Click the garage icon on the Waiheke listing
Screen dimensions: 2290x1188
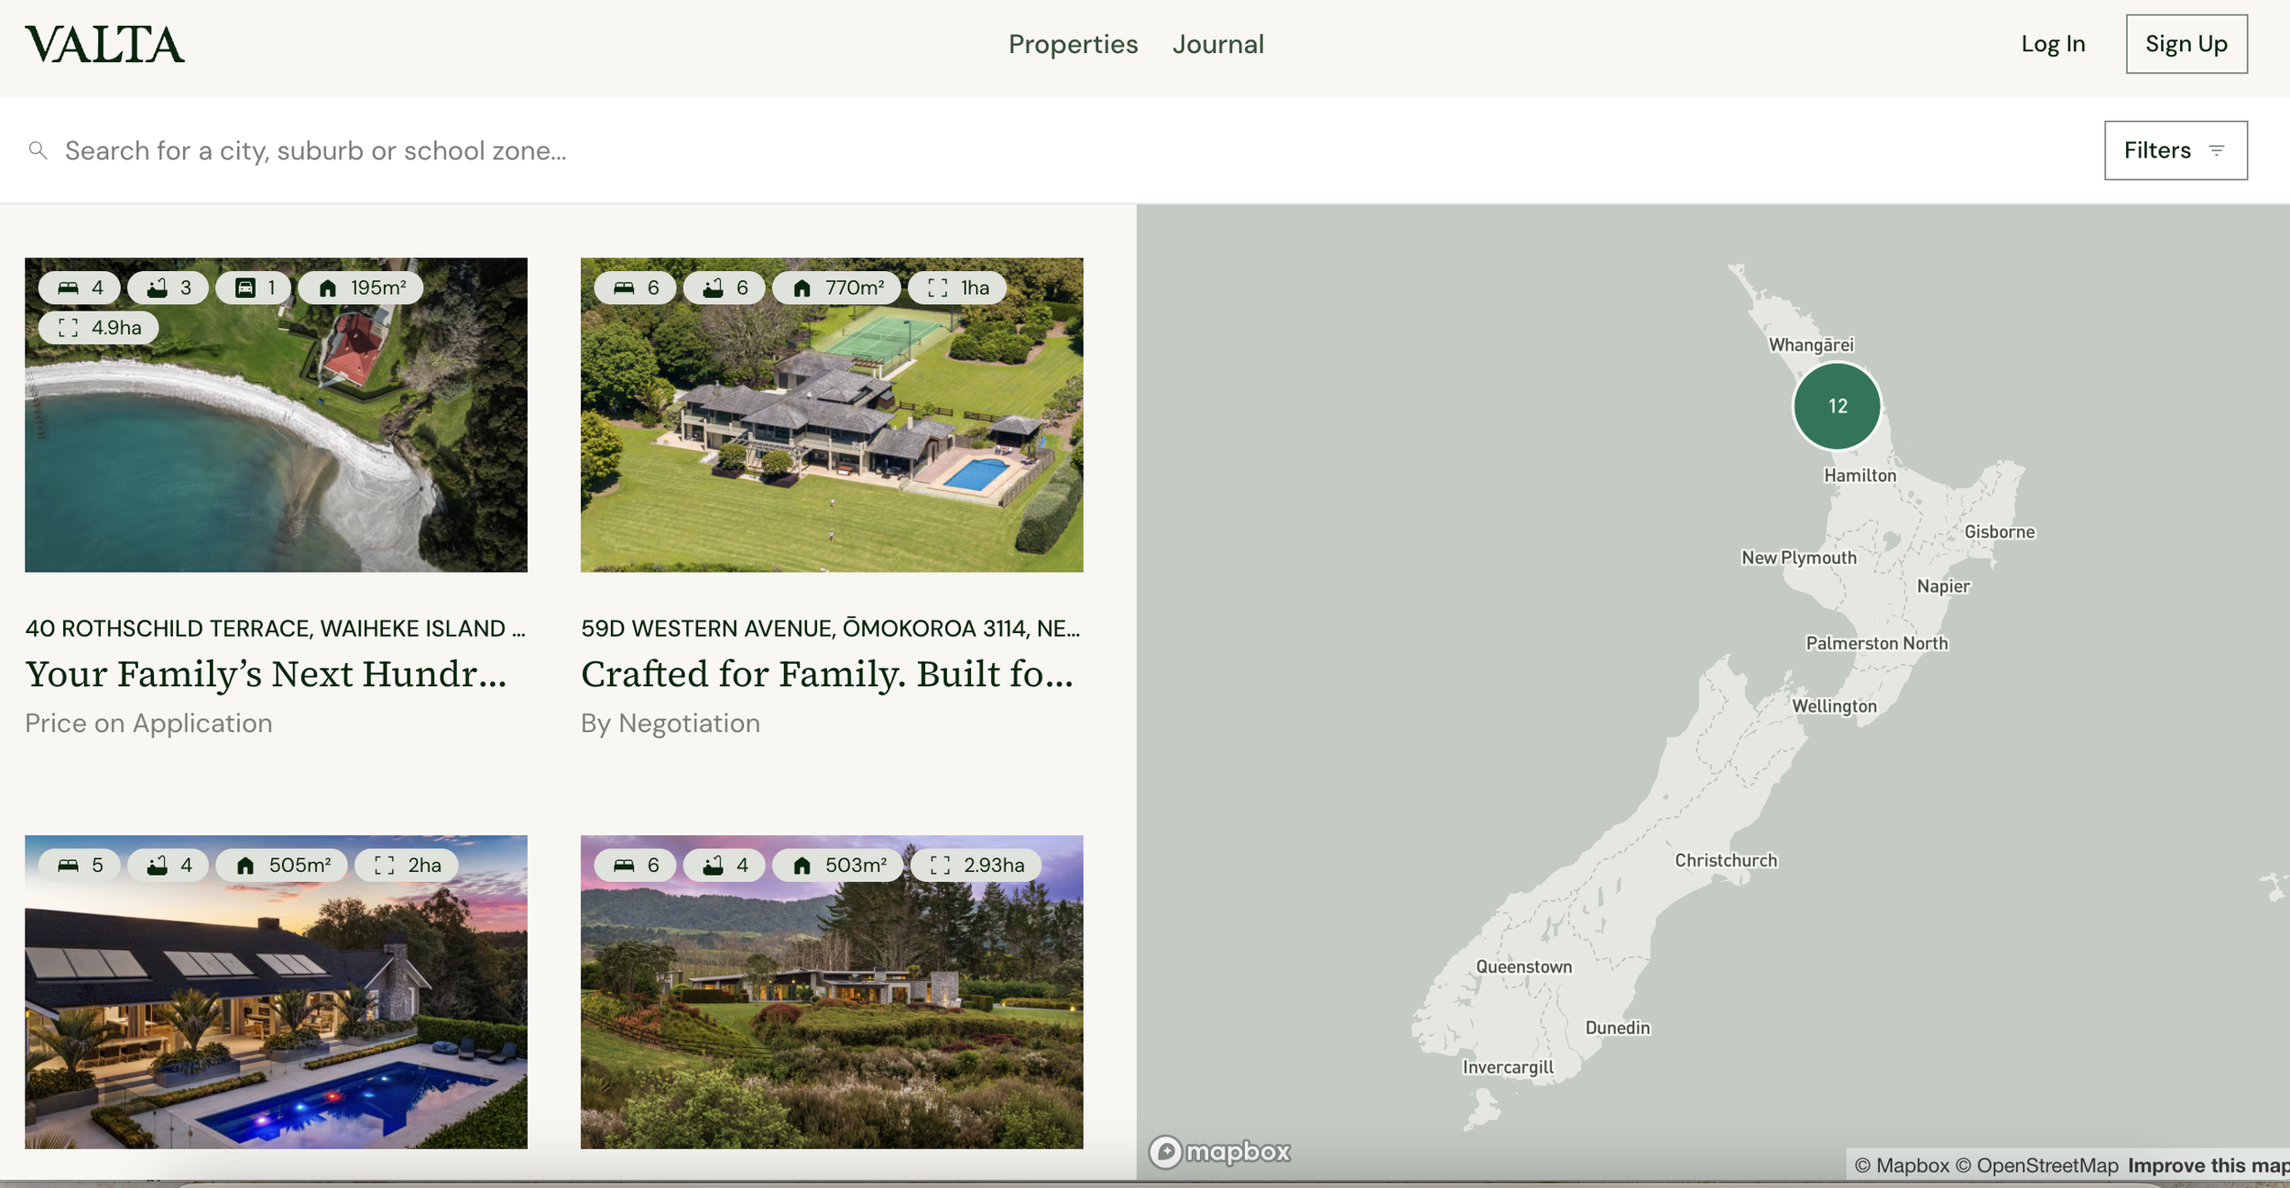click(x=245, y=289)
